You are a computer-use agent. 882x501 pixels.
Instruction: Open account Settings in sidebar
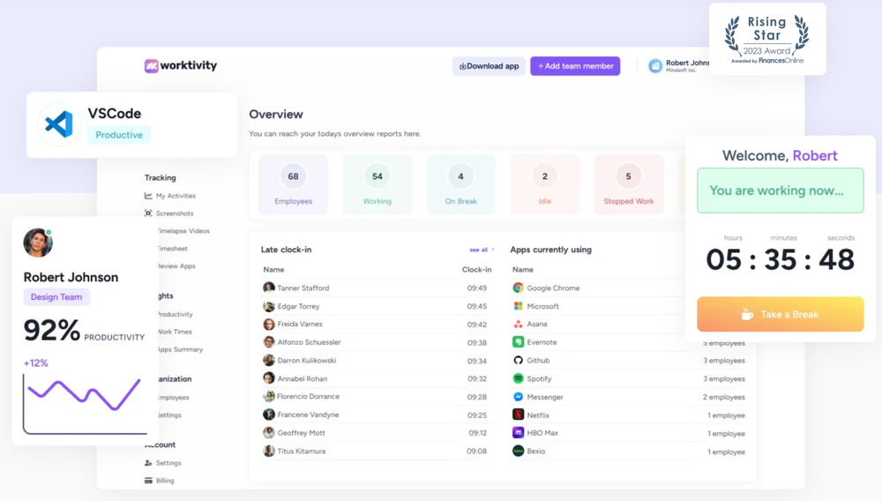168,463
